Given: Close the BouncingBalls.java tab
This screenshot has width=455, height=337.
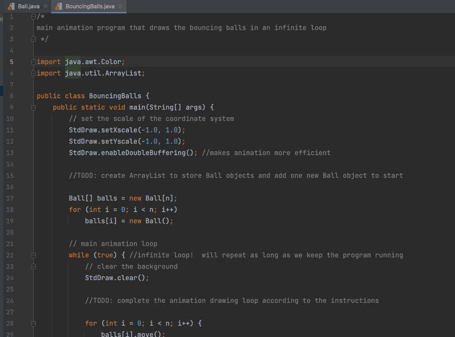Looking at the screenshot, I should tap(120, 6).
